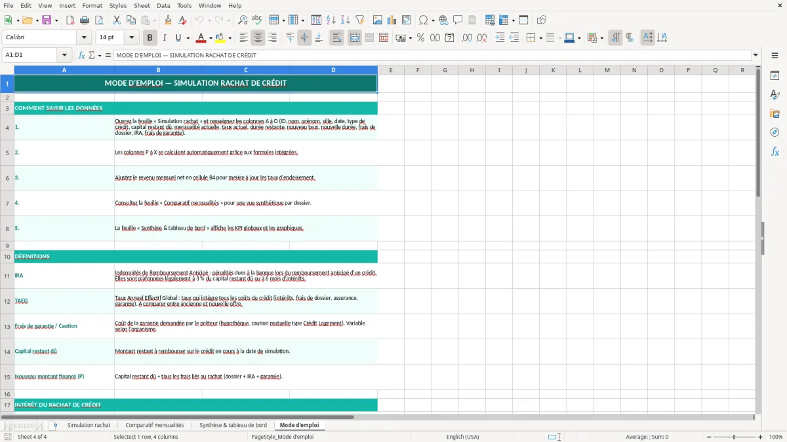Switch to Simulation rachat sheet tab

tap(89, 426)
